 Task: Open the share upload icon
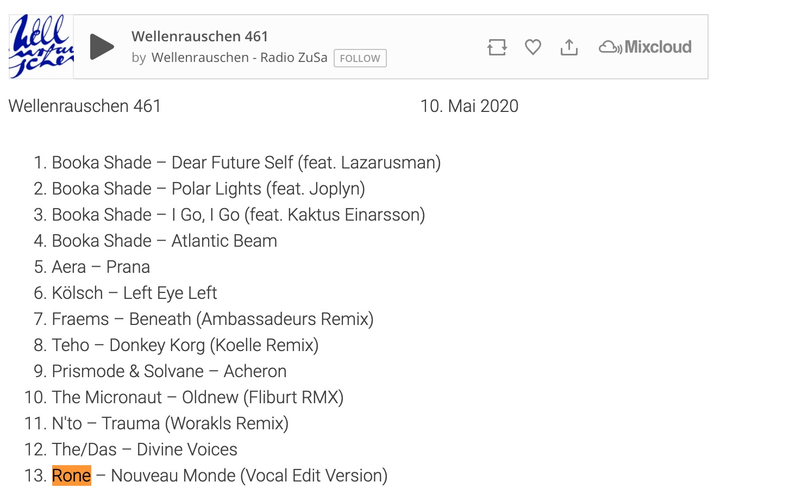[569, 47]
